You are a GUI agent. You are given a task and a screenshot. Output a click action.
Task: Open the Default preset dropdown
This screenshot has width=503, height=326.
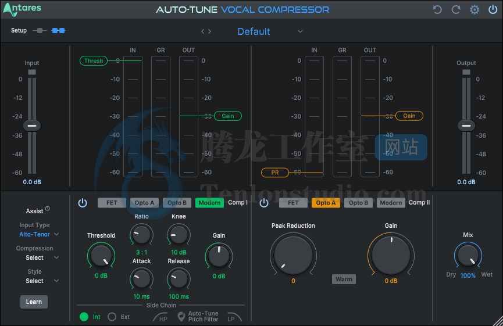point(269,31)
